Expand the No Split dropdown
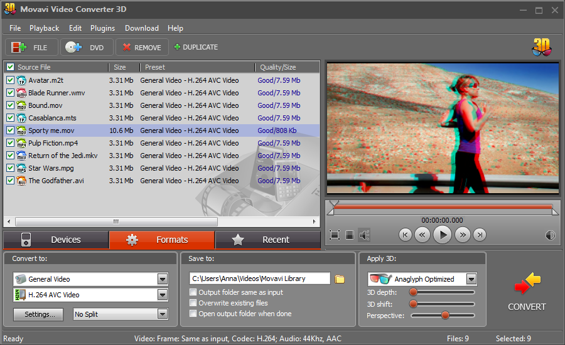Image resolution: width=565 pixels, height=345 pixels. [x=163, y=314]
